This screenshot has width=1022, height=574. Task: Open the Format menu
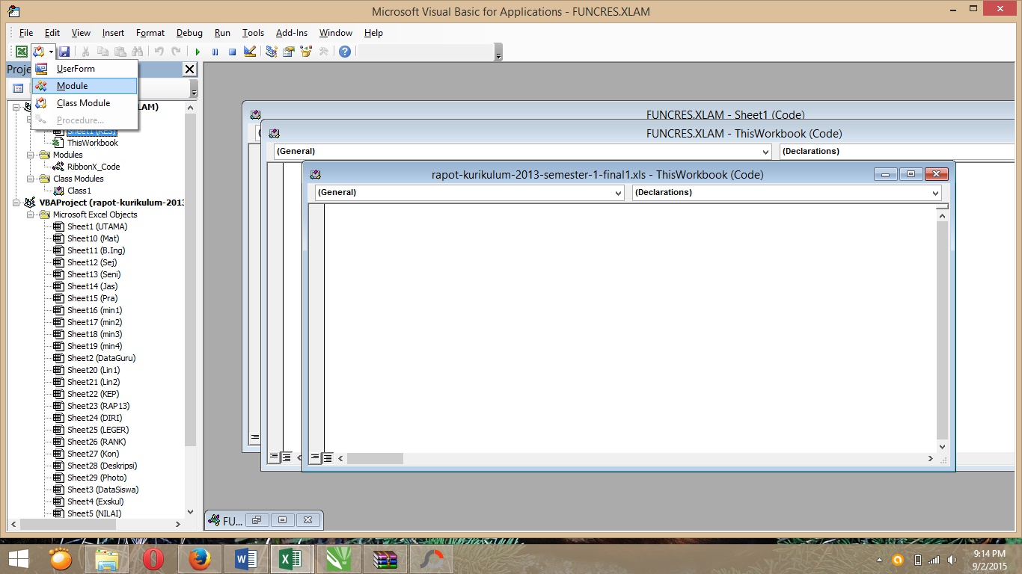point(150,33)
